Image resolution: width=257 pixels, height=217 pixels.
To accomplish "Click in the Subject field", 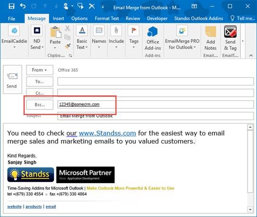I will point(155,116).
